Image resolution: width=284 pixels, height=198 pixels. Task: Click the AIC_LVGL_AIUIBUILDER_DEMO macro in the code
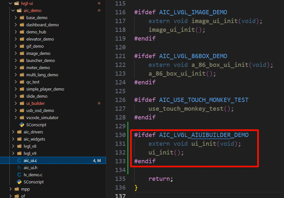point(204,135)
